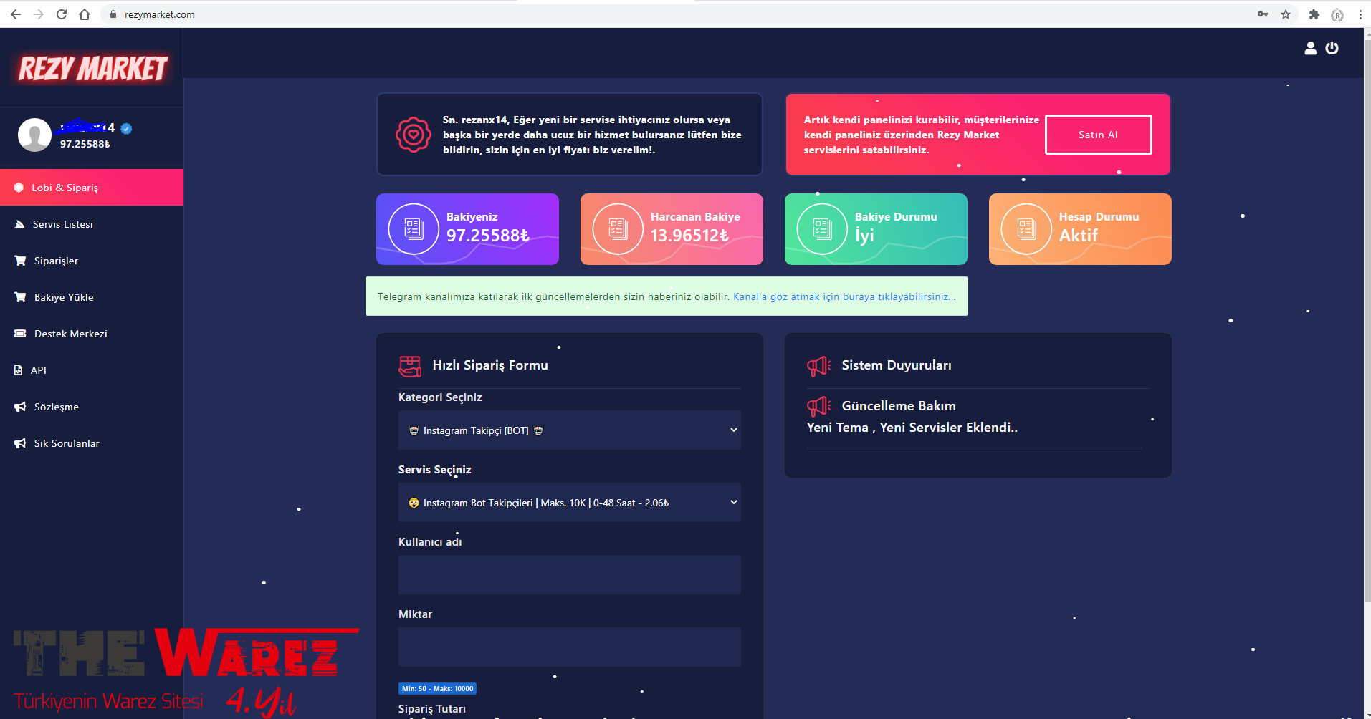Open the user profile icon in header

1310,48
